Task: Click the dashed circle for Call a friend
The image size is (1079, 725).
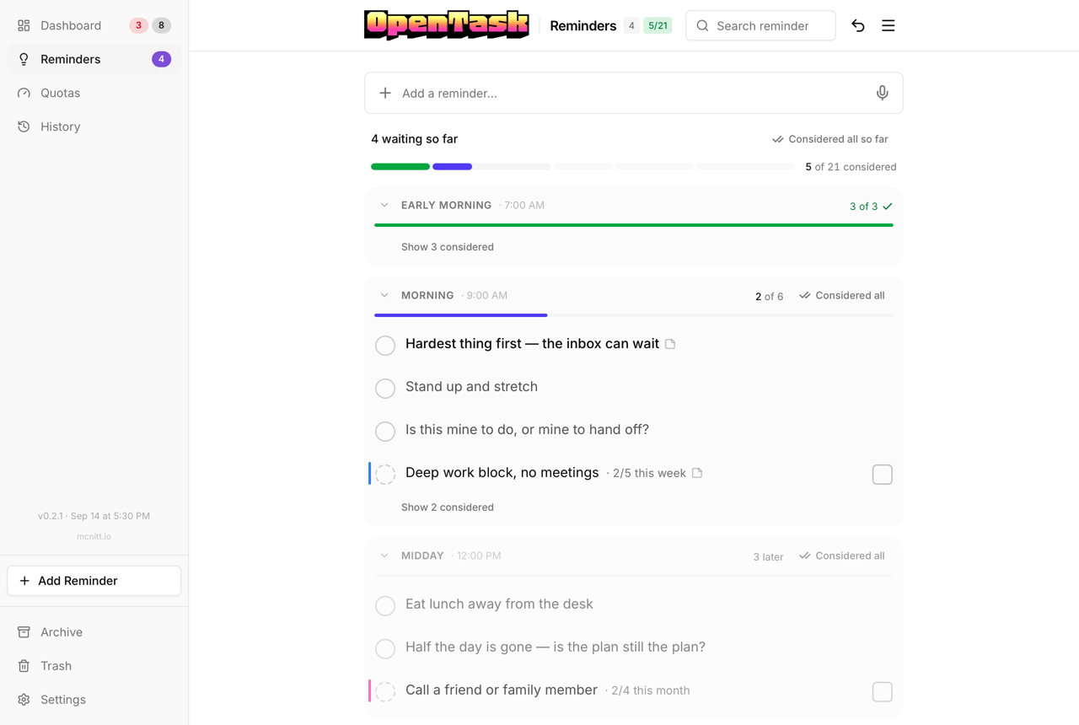Action: pyautogui.click(x=385, y=691)
